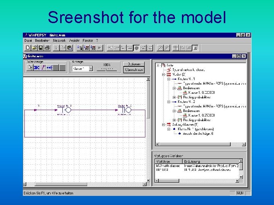Click down arrow of methods list scrollbar

point(241,177)
